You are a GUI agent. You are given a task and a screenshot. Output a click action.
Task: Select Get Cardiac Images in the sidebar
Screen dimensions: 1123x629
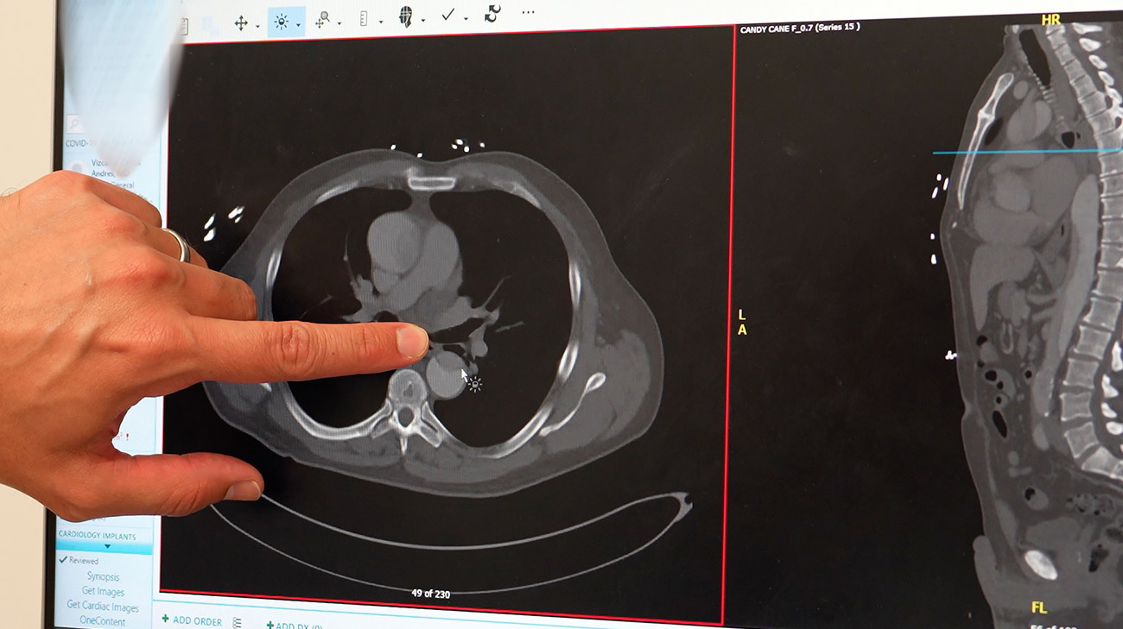click(x=103, y=607)
